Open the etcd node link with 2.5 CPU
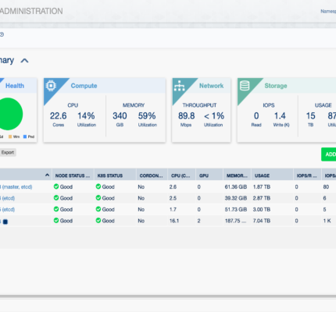Viewport: 336px width, 312px height. click(x=7, y=198)
